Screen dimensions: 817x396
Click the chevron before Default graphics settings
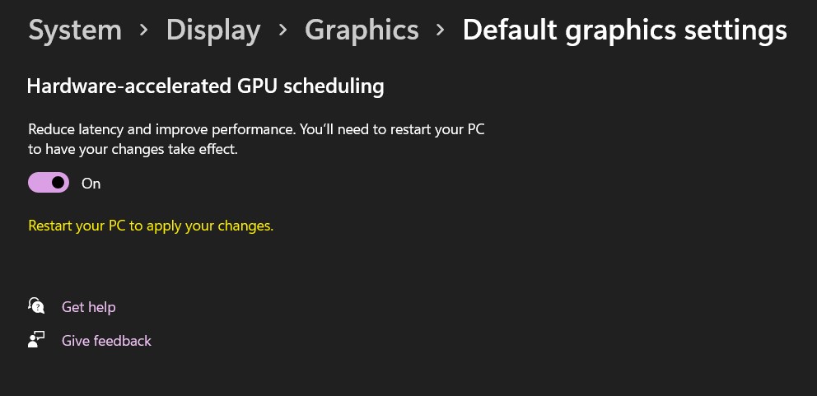click(441, 31)
